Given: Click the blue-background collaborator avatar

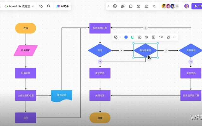Looking at the screenshot, I should coord(173,6).
